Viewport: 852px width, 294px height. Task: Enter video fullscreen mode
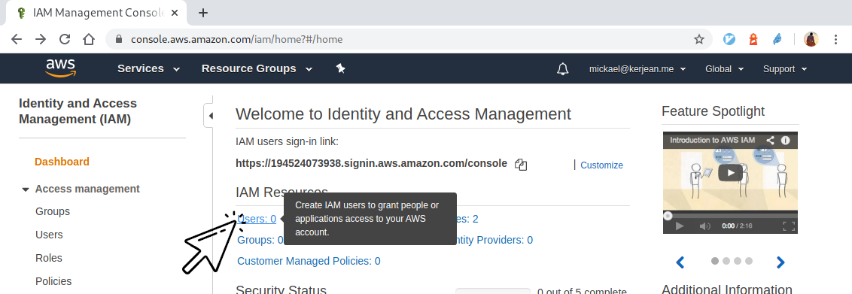(x=789, y=226)
